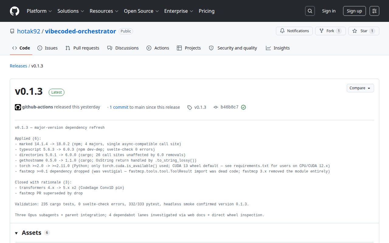Click the Pull requests branch icon
This screenshot has width=389, height=243.
(68, 48)
